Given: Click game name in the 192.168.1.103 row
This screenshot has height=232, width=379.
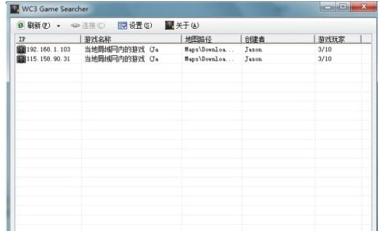Looking at the screenshot, I should 121,50.
